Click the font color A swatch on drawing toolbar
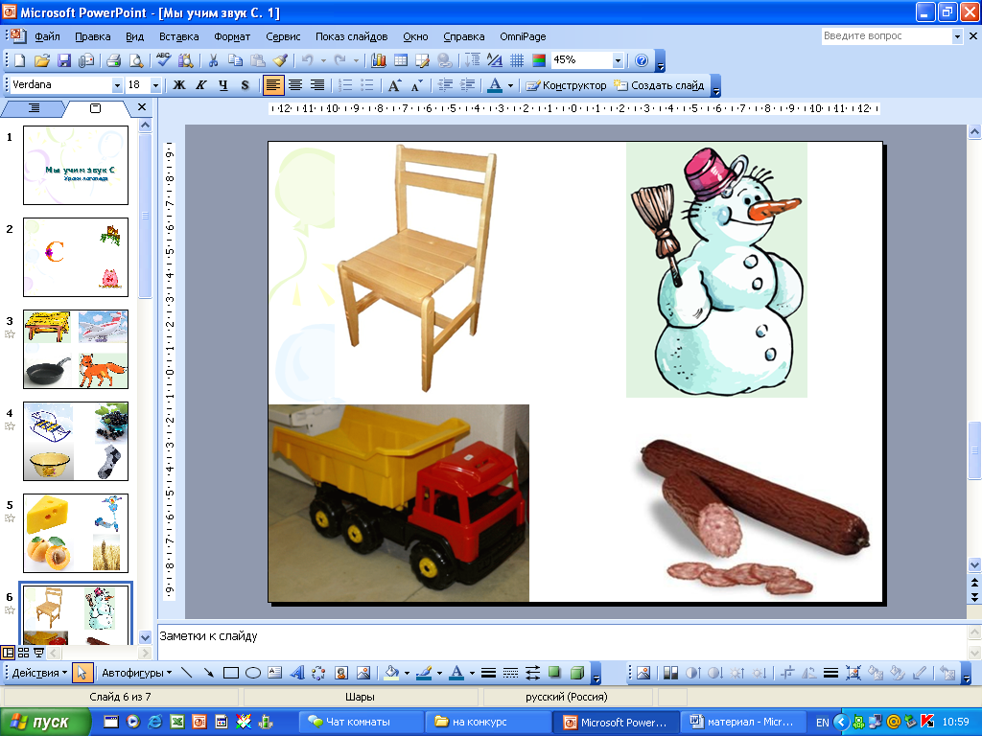982x736 pixels. point(457,673)
